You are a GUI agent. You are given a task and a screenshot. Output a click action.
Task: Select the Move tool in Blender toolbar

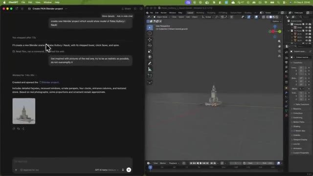150,40
